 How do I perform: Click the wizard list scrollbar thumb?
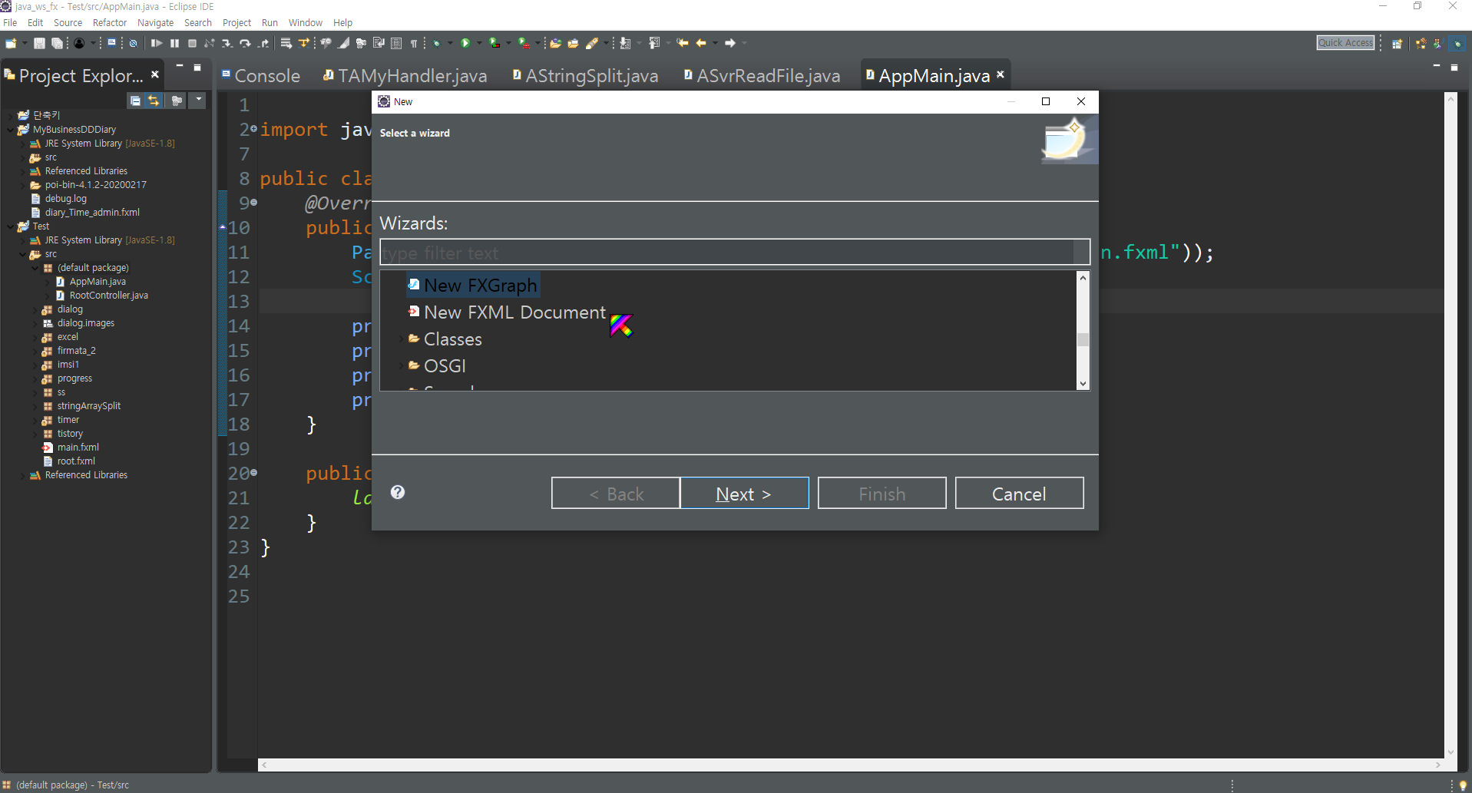(1083, 339)
